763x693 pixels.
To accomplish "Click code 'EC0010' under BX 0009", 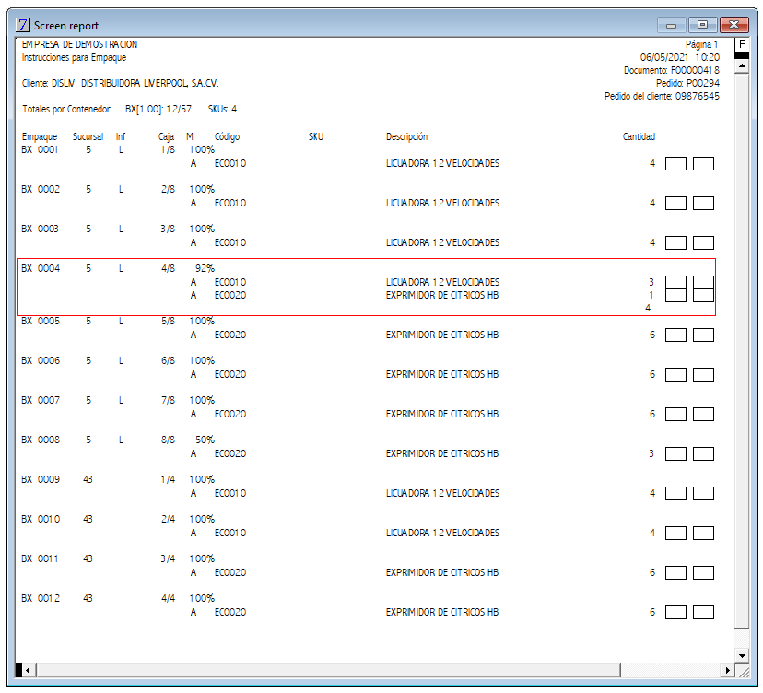I will (x=230, y=493).
